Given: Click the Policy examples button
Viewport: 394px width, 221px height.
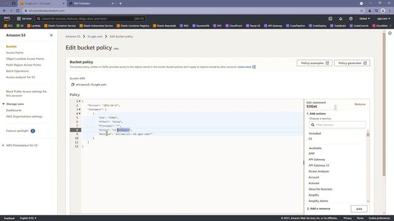Looking at the screenshot, I should point(315,63).
